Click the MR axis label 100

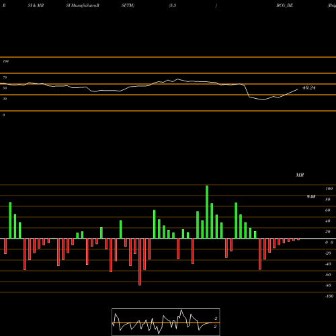pos(329,189)
